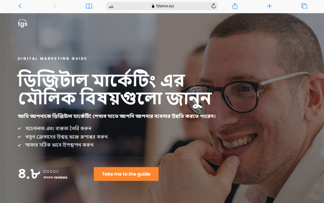Click the Digital Marketing Guide label
The width and height of the screenshot is (324, 203).
tap(52, 59)
